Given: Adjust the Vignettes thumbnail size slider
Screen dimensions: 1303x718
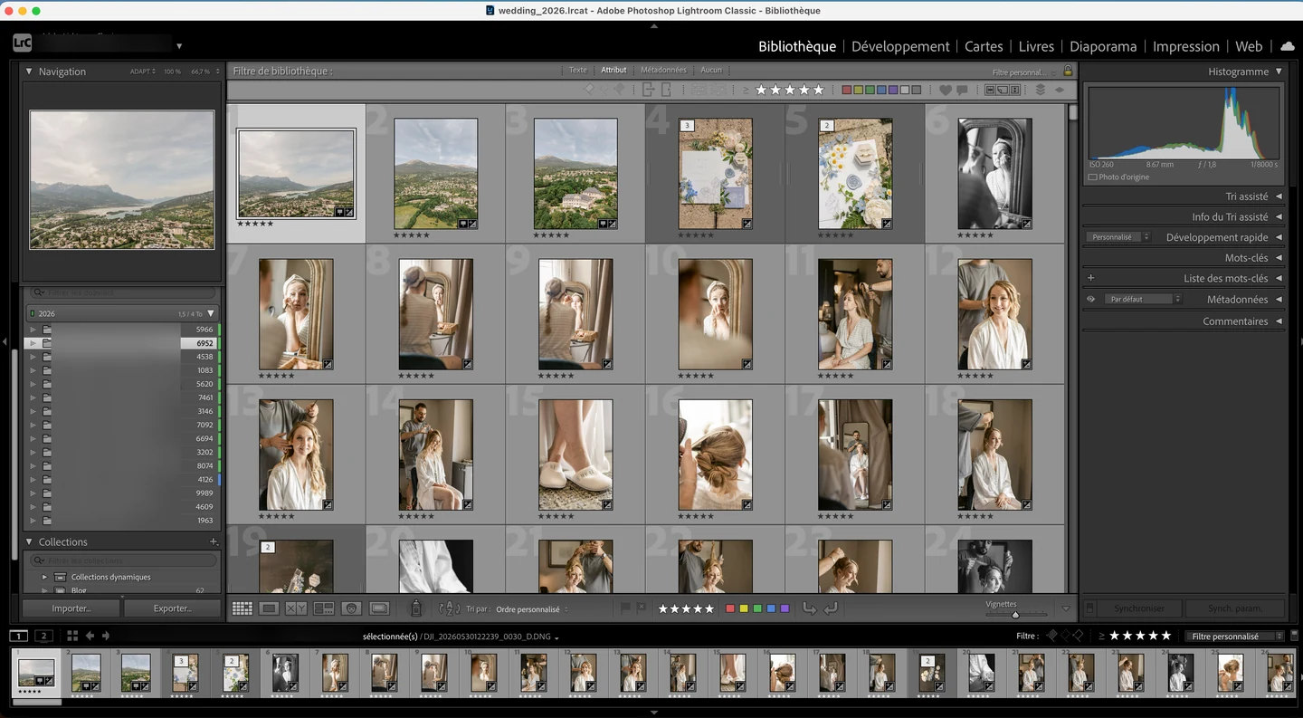Looking at the screenshot, I should [1015, 615].
